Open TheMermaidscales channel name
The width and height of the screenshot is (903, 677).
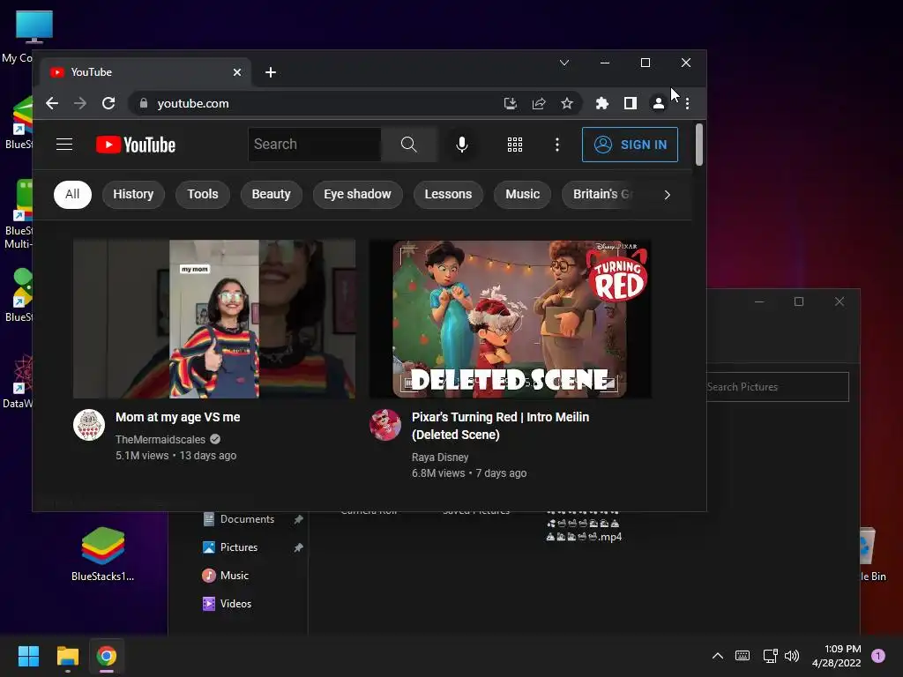160,440
